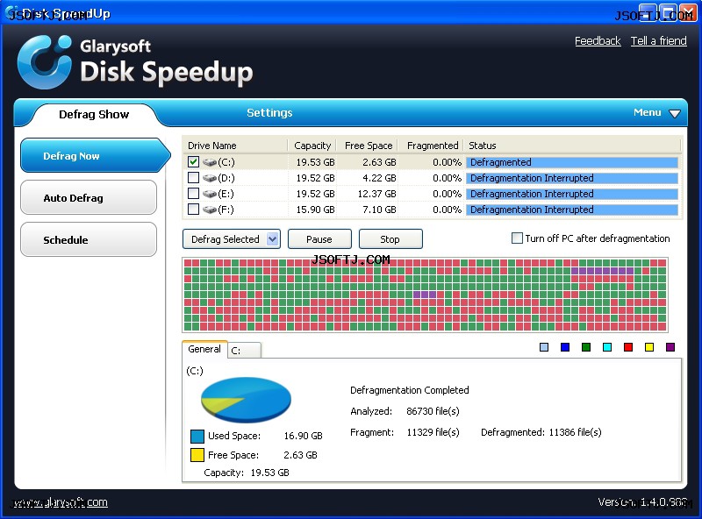The height and width of the screenshot is (519, 702).
Task: Open the Schedule section
Action: pos(89,240)
